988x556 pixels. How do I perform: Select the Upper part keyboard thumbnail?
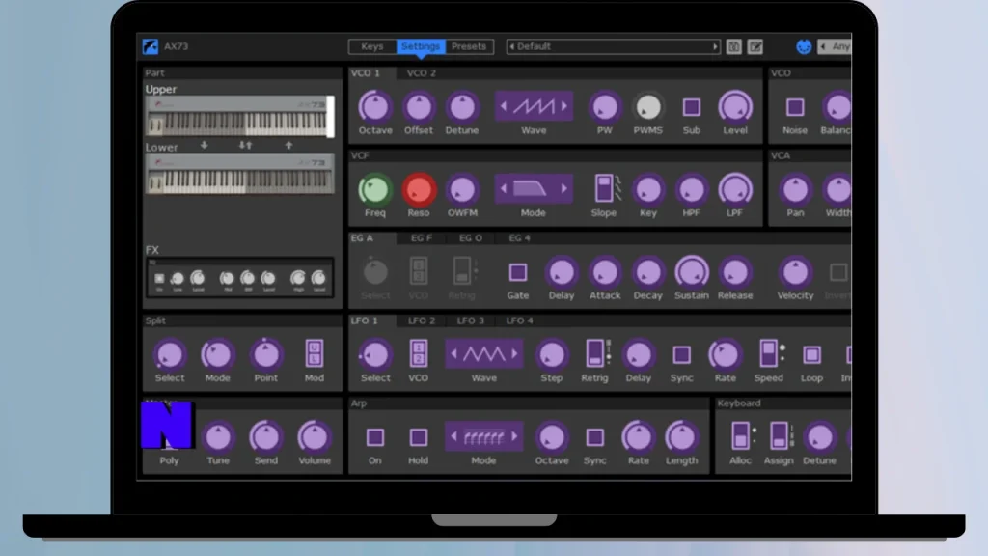pos(239,116)
